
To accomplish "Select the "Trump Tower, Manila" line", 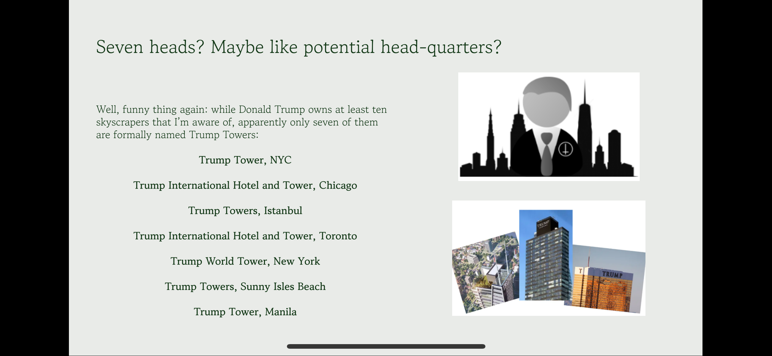I will coord(245,312).
